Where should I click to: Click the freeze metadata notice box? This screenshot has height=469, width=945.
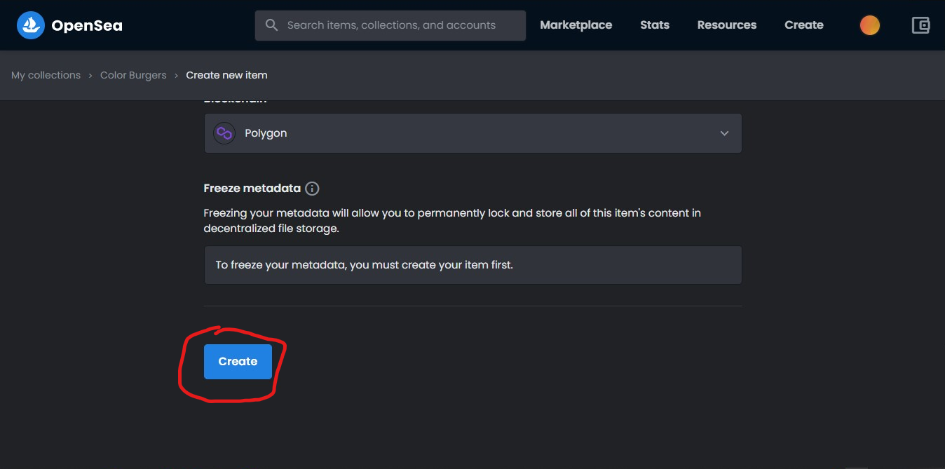coord(472,265)
